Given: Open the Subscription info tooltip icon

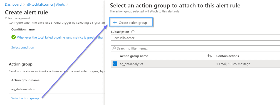Looking at the screenshot, I should (x=133, y=32).
